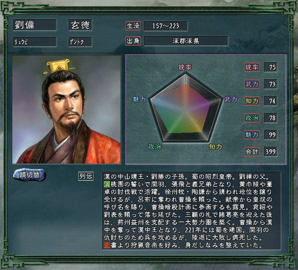Image resolution: width=298 pixels, height=270 pixels.
Task: Click the orange 史 marker icon
Action: pyautogui.click(x=107, y=245)
